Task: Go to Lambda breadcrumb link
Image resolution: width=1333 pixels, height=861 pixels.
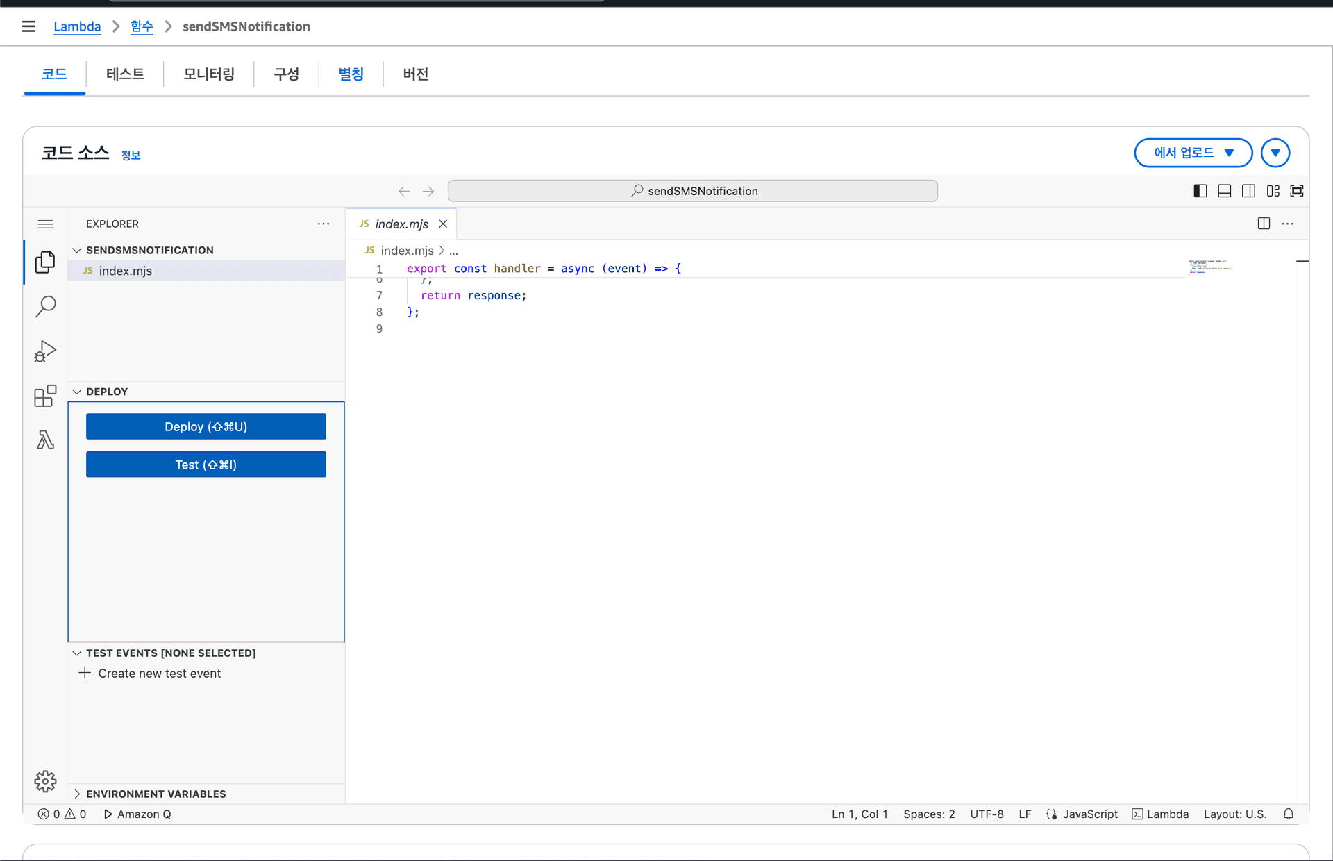Action: [x=77, y=26]
